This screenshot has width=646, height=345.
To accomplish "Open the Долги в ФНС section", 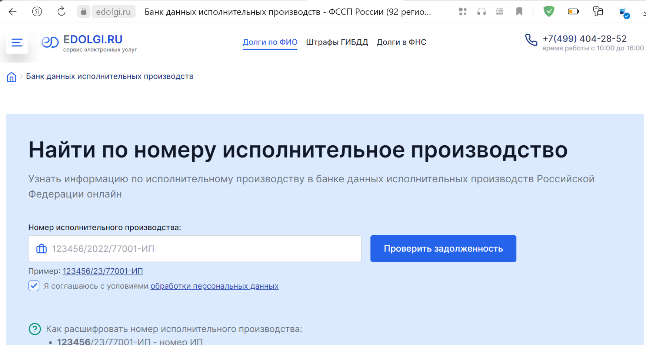I will (402, 42).
